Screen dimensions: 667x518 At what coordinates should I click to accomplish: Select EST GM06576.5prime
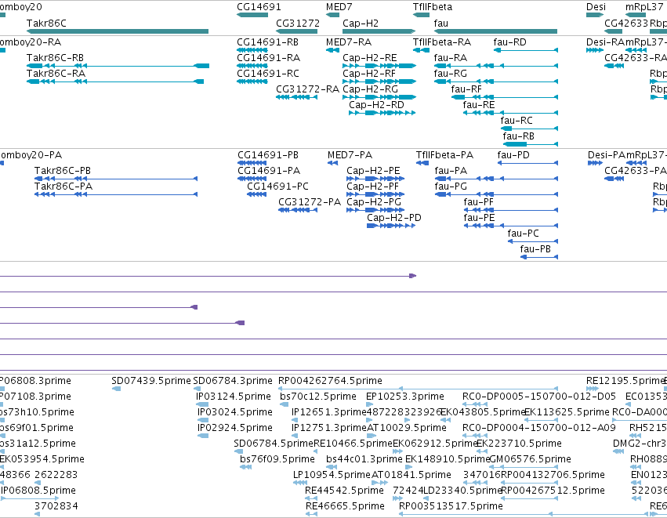[531, 459]
